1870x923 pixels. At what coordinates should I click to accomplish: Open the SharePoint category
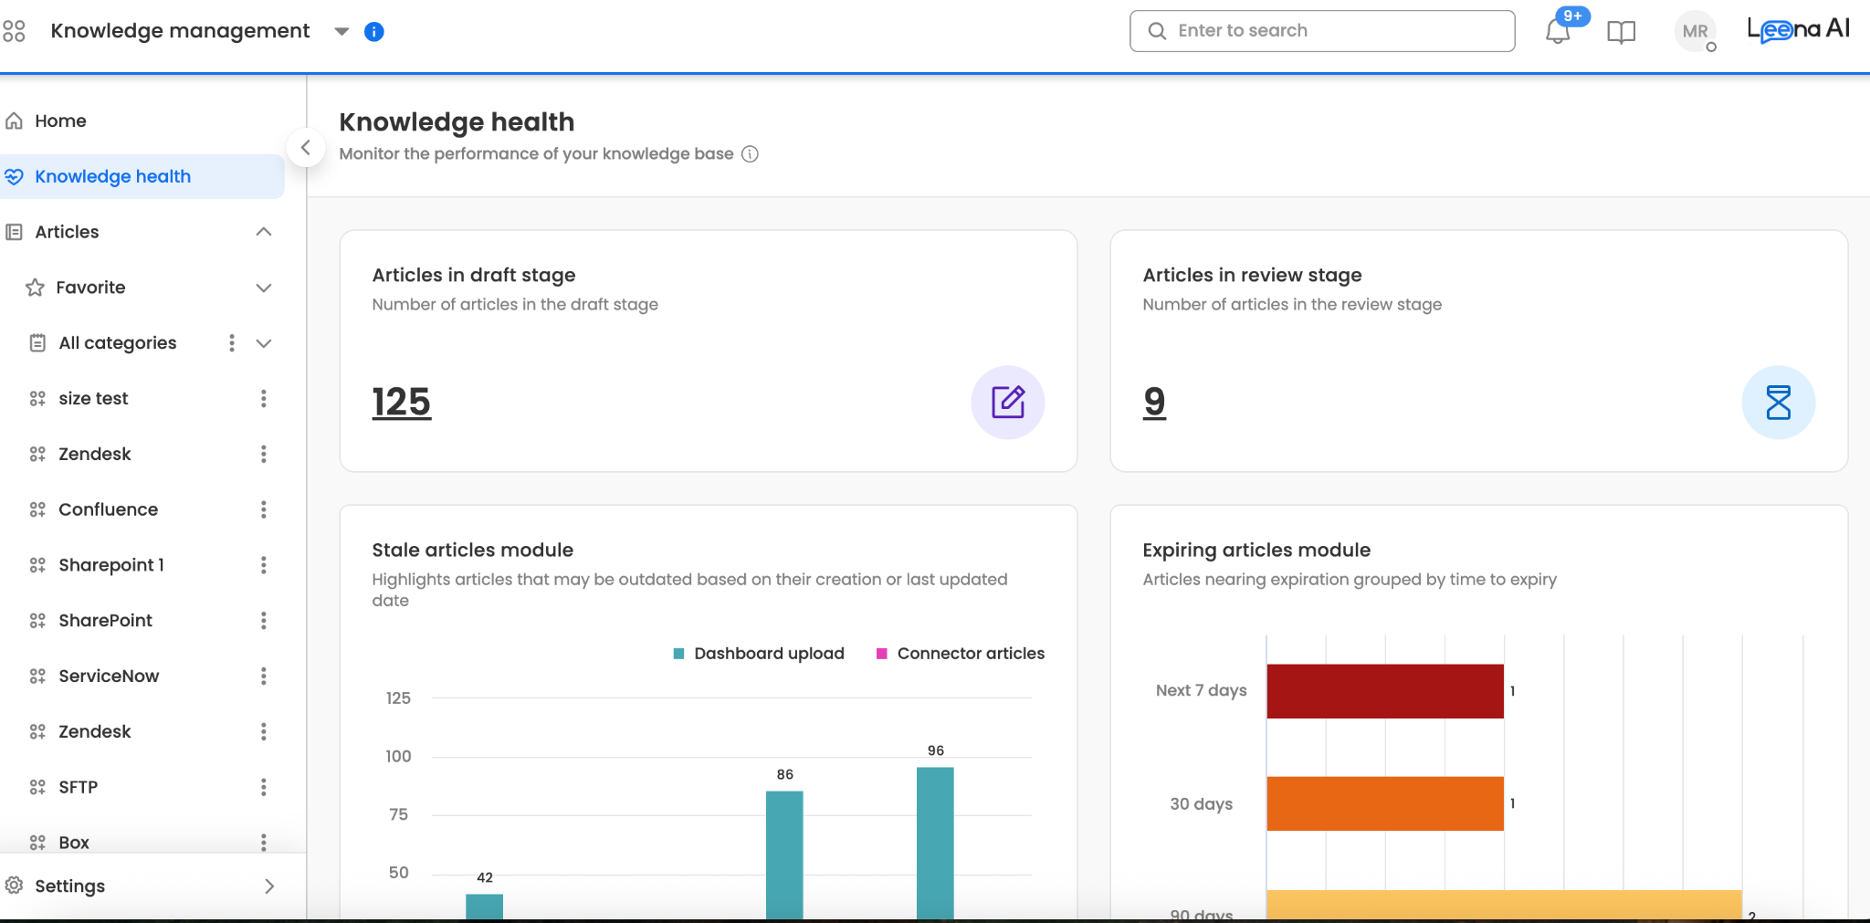click(105, 621)
